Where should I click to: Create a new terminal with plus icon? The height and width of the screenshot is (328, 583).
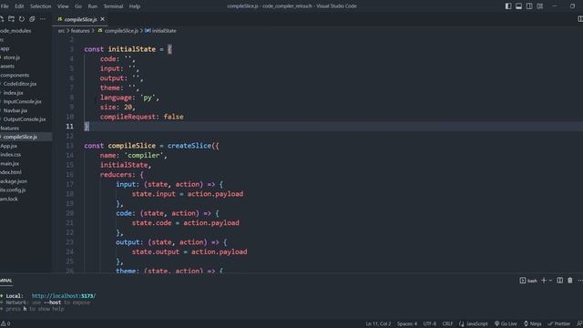(x=544, y=281)
